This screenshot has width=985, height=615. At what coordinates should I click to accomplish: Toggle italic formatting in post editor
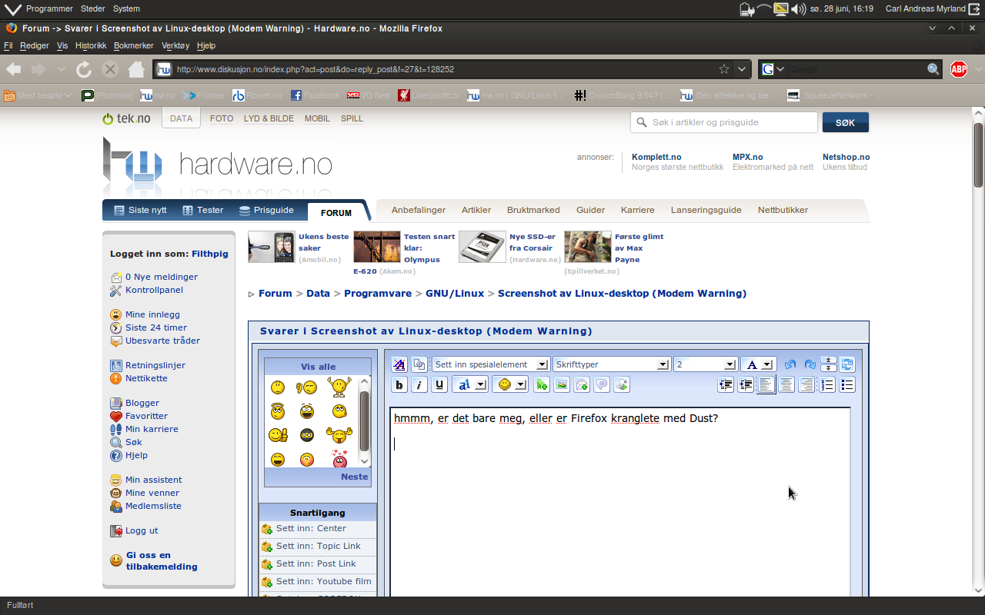[x=419, y=385]
